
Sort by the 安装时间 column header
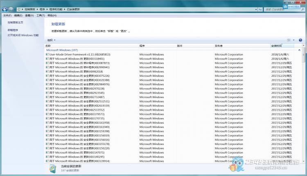(x=282, y=46)
